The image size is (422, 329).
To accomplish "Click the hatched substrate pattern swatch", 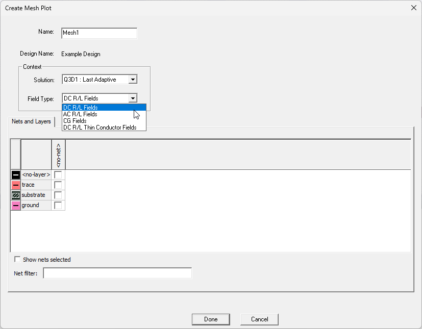I will pyautogui.click(x=15, y=195).
